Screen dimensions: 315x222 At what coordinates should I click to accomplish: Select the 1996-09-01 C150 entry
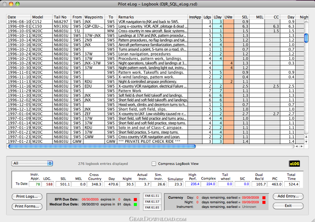tap(155, 26)
